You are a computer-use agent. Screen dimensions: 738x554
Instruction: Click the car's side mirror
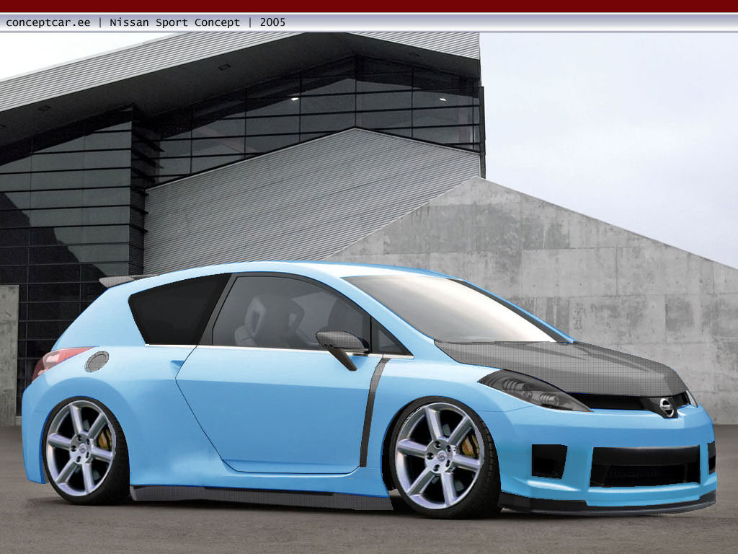341,342
